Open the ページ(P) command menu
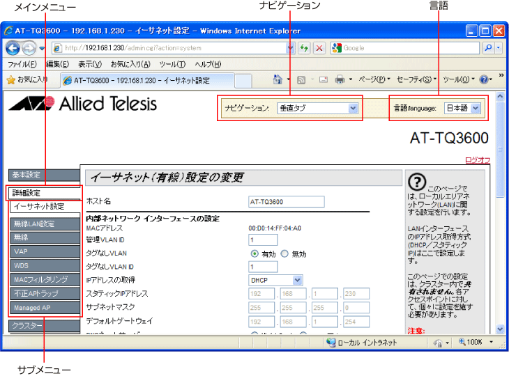This screenshot has width=509, height=376. [x=374, y=79]
